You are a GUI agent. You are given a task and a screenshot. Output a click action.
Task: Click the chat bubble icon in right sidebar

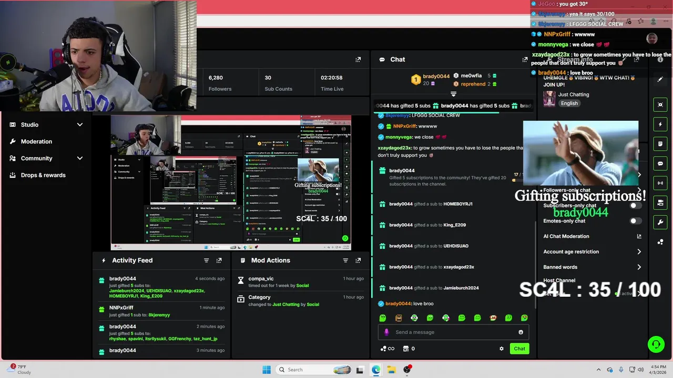[660, 163]
